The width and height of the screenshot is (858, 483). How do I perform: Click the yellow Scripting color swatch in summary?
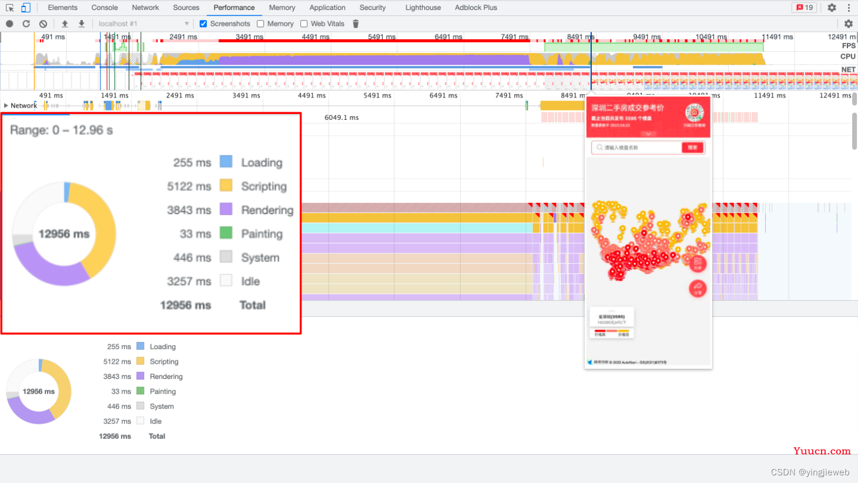click(140, 361)
